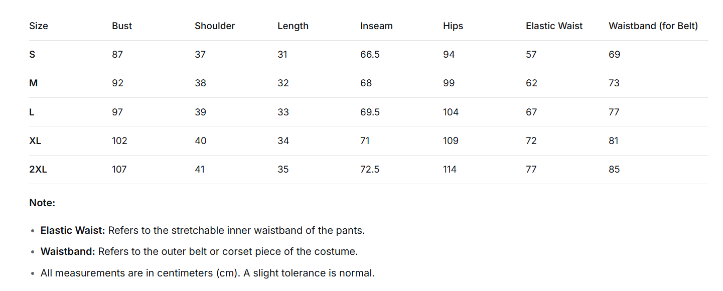Select the S size row label
Viewport: 723px width, 291px height.
32,55
